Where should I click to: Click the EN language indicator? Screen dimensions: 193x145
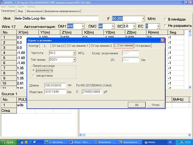point(170,142)
